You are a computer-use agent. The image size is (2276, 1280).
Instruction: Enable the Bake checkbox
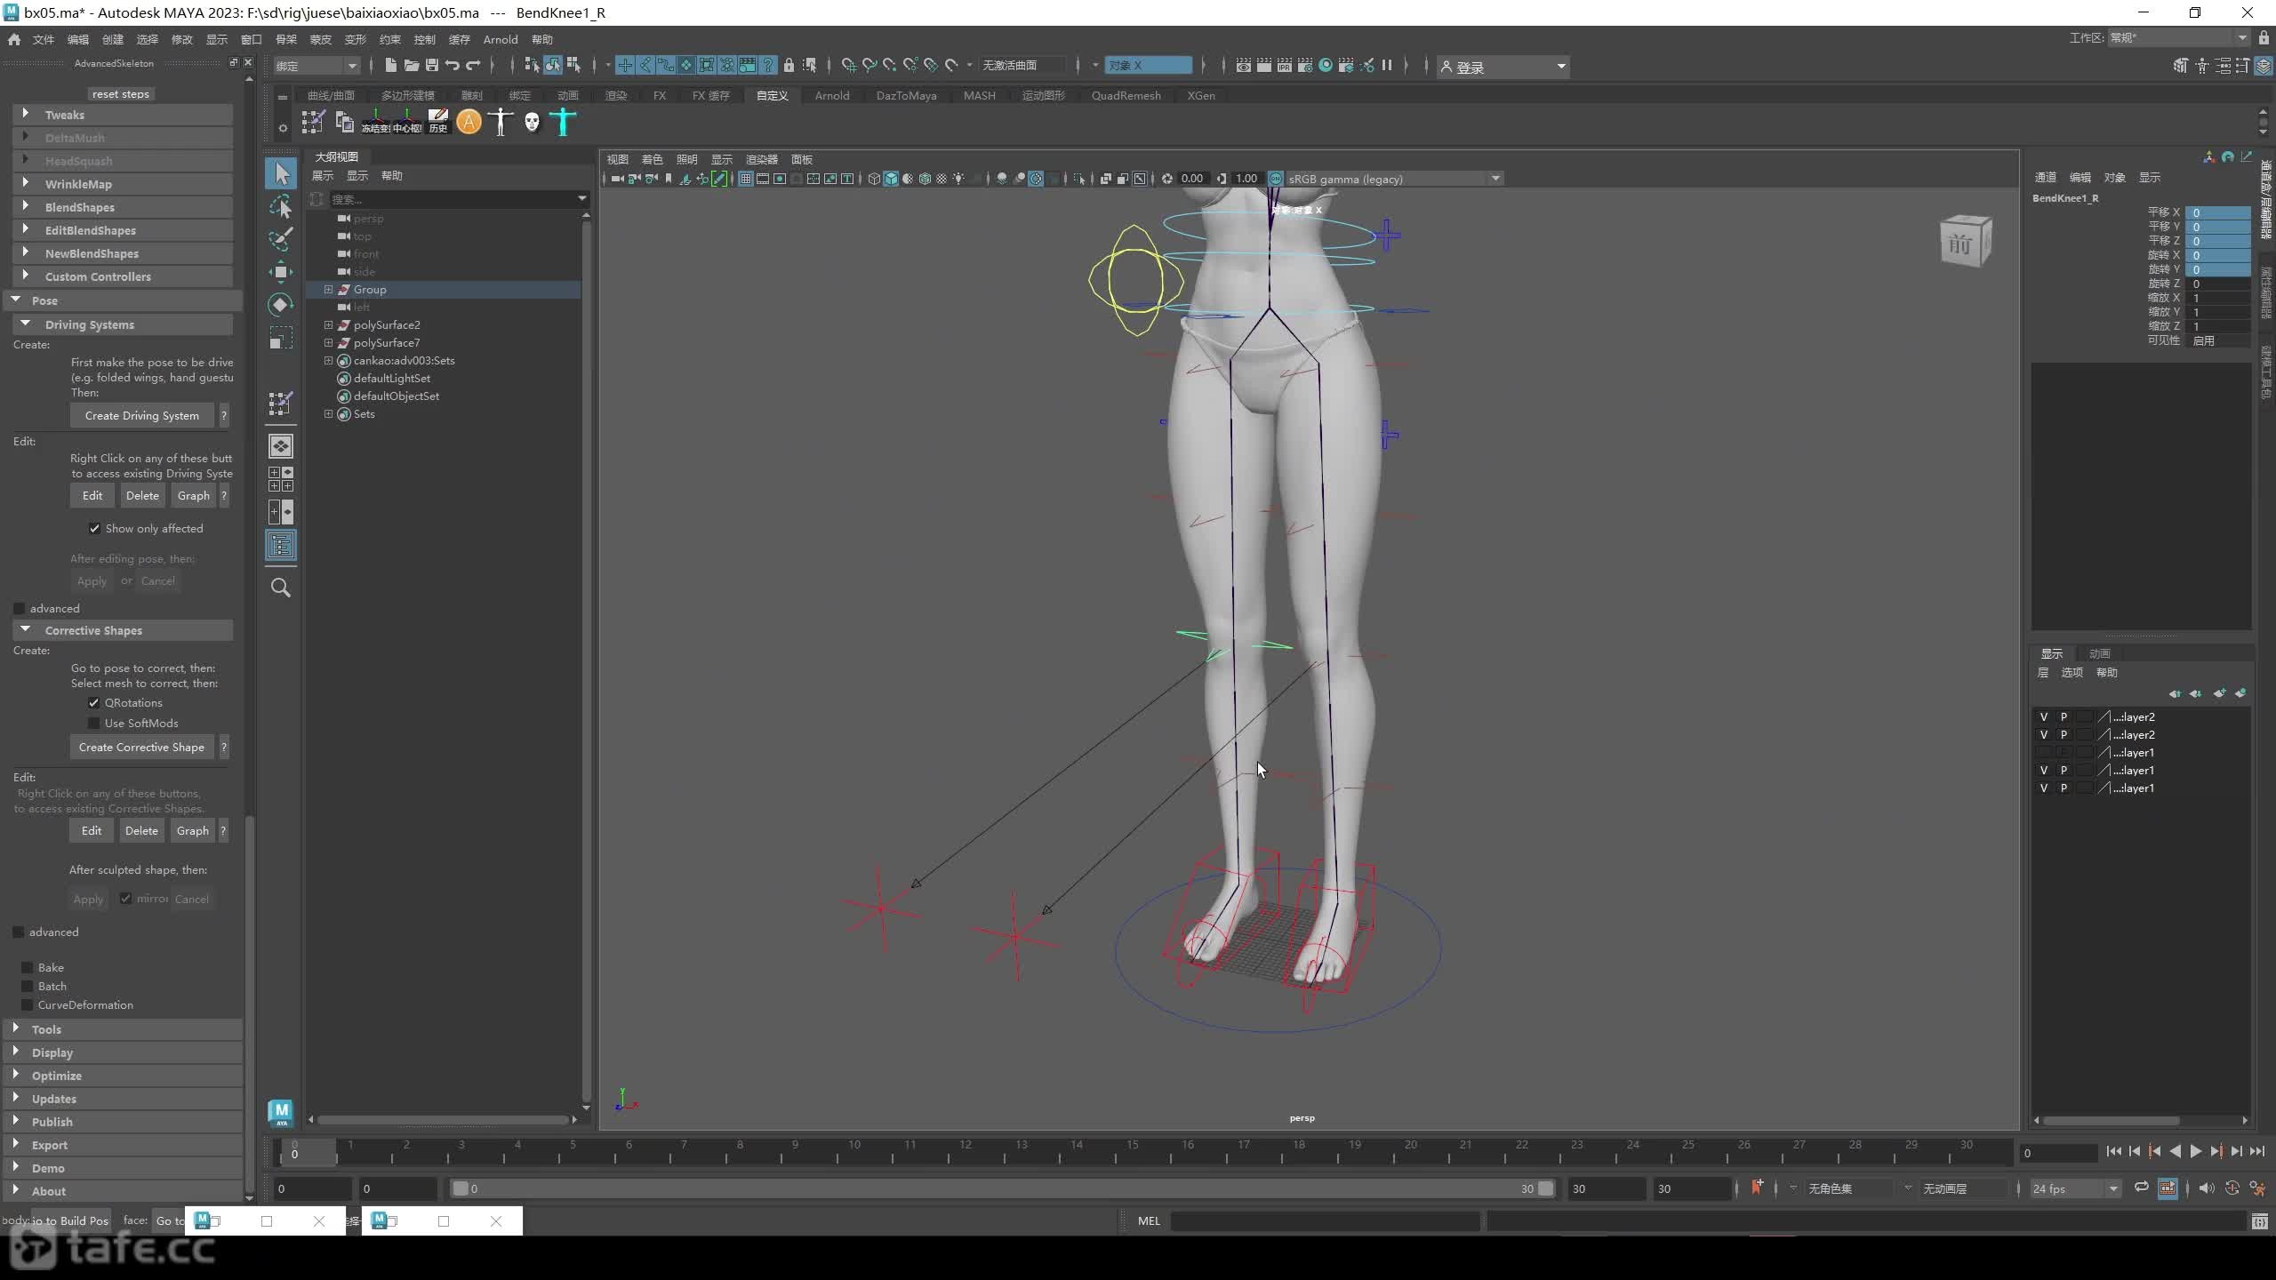[x=28, y=967]
